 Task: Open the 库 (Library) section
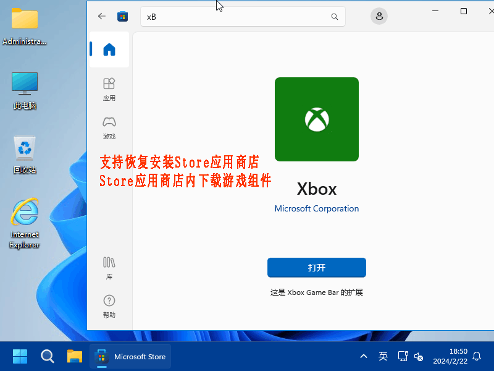(109, 268)
